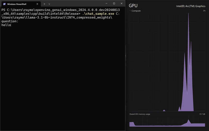This screenshot has height=131, width=209.
Task: Minimize the PowerShell terminal window
Action: click(x=107, y=4)
